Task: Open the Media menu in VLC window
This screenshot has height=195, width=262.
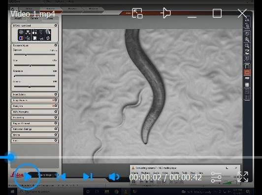Action: pyautogui.click(x=134, y=173)
